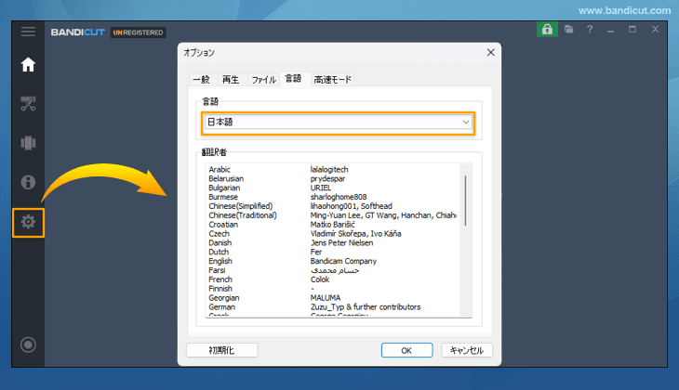The height and width of the screenshot is (390, 679).
Task: Click the BANDICUT logo
Action: (77, 32)
